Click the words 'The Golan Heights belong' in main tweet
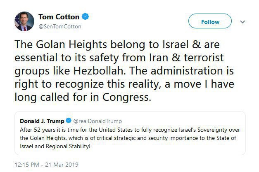Screen dimensions: 259x172 point(68,44)
